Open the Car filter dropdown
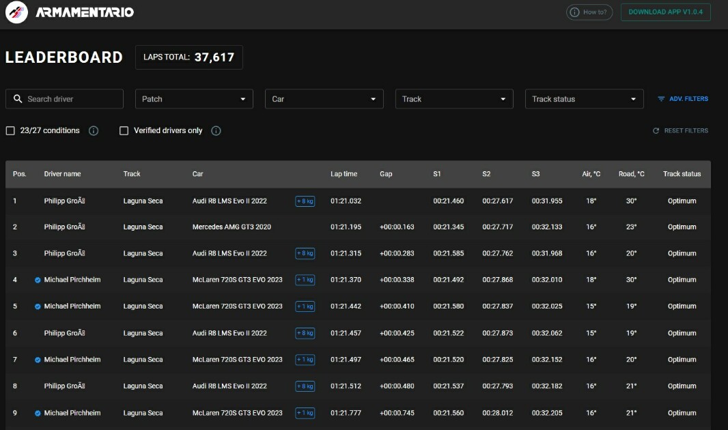 pyautogui.click(x=324, y=99)
